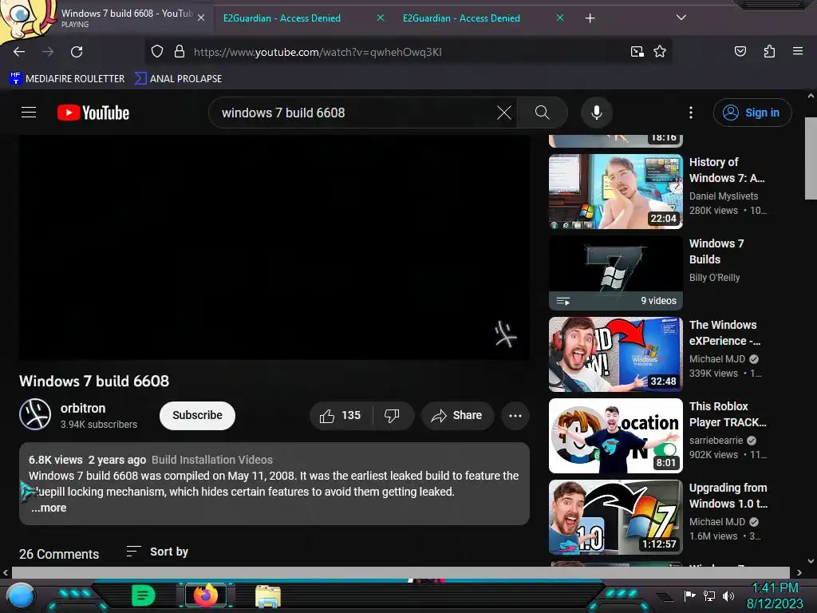Open the Firefox extensions menu

(769, 51)
